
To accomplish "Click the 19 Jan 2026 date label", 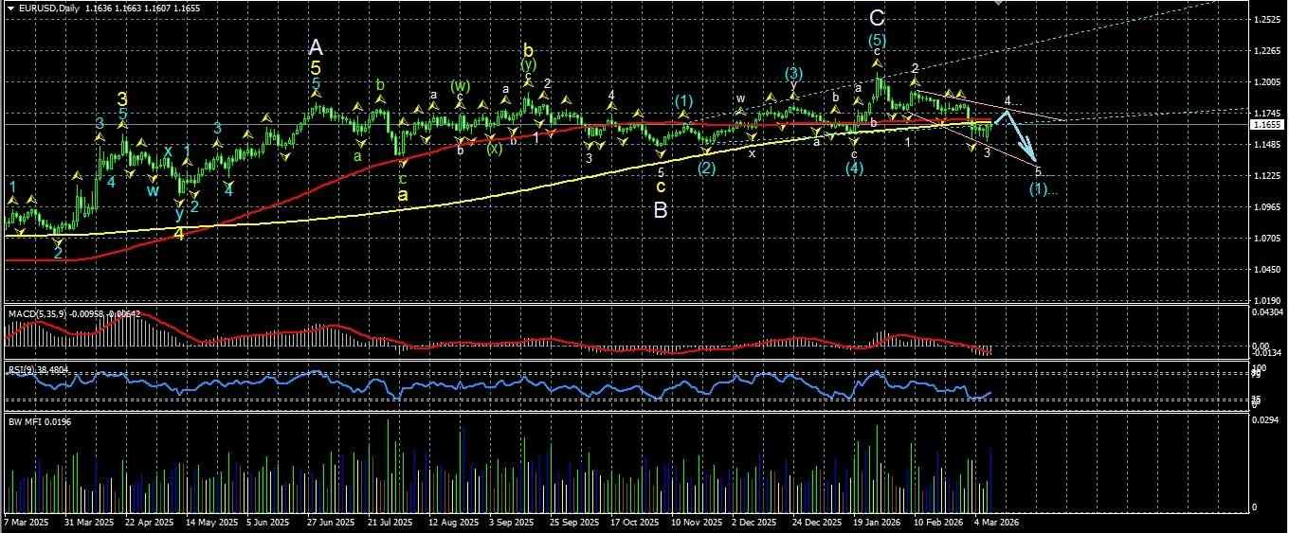I will coord(878,522).
